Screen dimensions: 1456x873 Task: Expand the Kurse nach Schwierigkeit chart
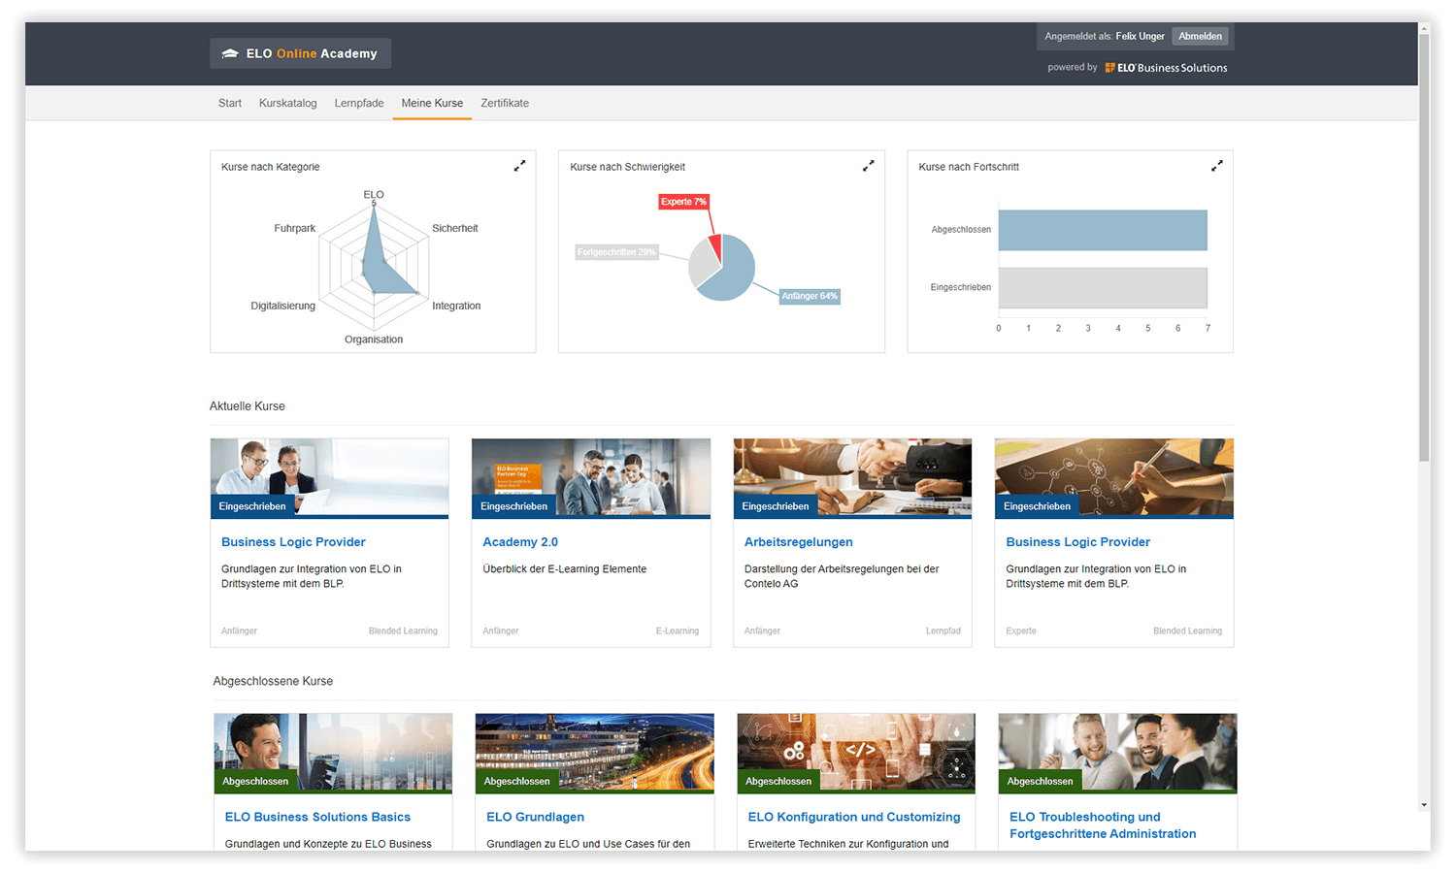868,165
